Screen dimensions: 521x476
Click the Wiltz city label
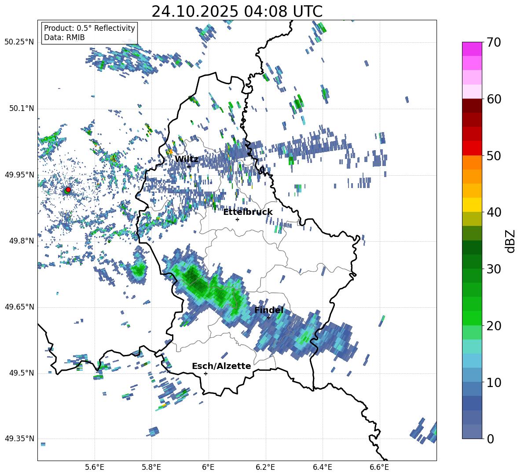pos(187,159)
